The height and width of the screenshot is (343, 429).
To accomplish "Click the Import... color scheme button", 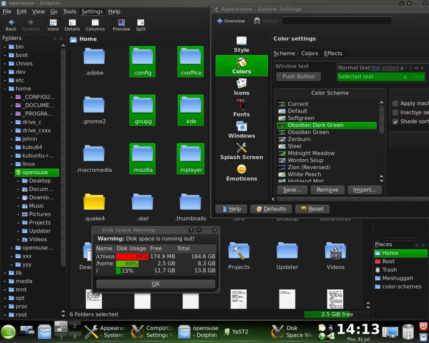I will click(x=364, y=190).
